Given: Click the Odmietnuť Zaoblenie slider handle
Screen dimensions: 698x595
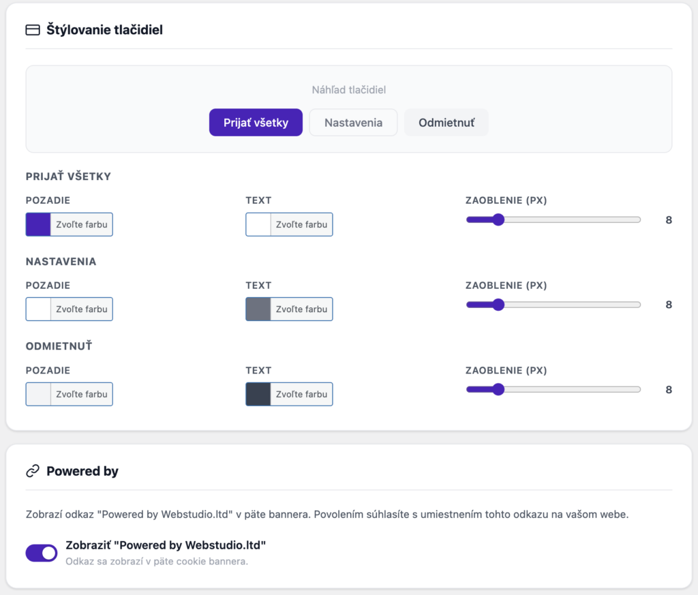Looking at the screenshot, I should click(498, 389).
